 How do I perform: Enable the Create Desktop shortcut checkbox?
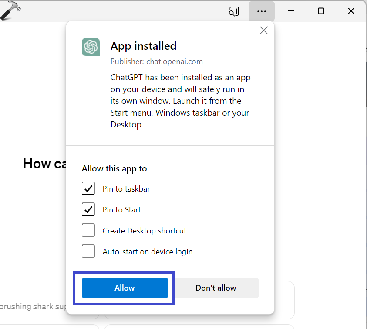coord(88,230)
